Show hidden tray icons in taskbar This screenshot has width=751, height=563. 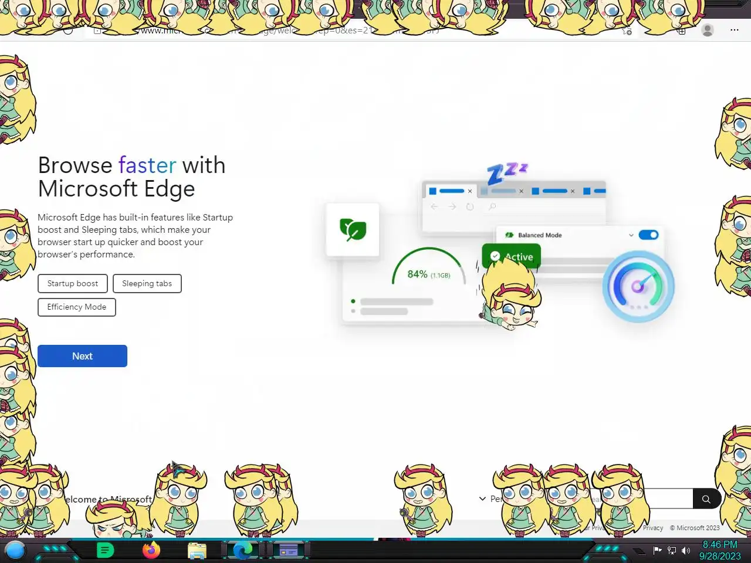pos(639,551)
